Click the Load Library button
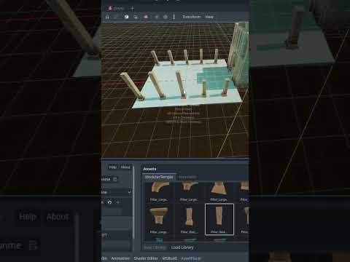Viewport: 350px width, 262px height. [x=182, y=247]
